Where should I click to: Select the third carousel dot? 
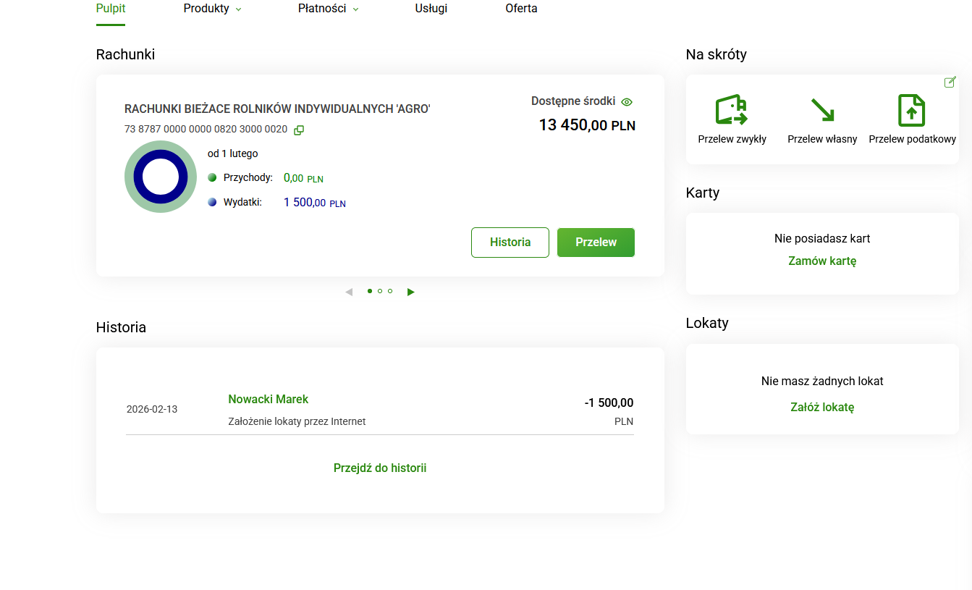390,291
